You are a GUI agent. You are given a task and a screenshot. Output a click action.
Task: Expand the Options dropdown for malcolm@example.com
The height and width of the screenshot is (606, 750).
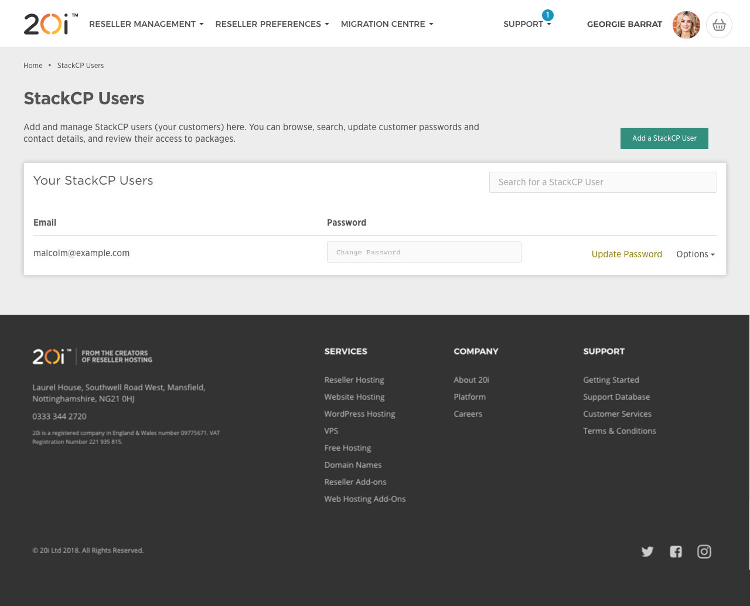tap(696, 254)
